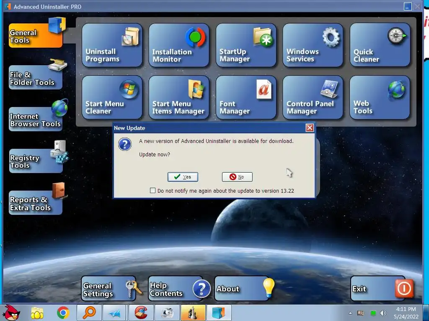Select Advanced Uninstaller taskbar icon
Viewport: 429px width, 321px height.
coord(219,313)
